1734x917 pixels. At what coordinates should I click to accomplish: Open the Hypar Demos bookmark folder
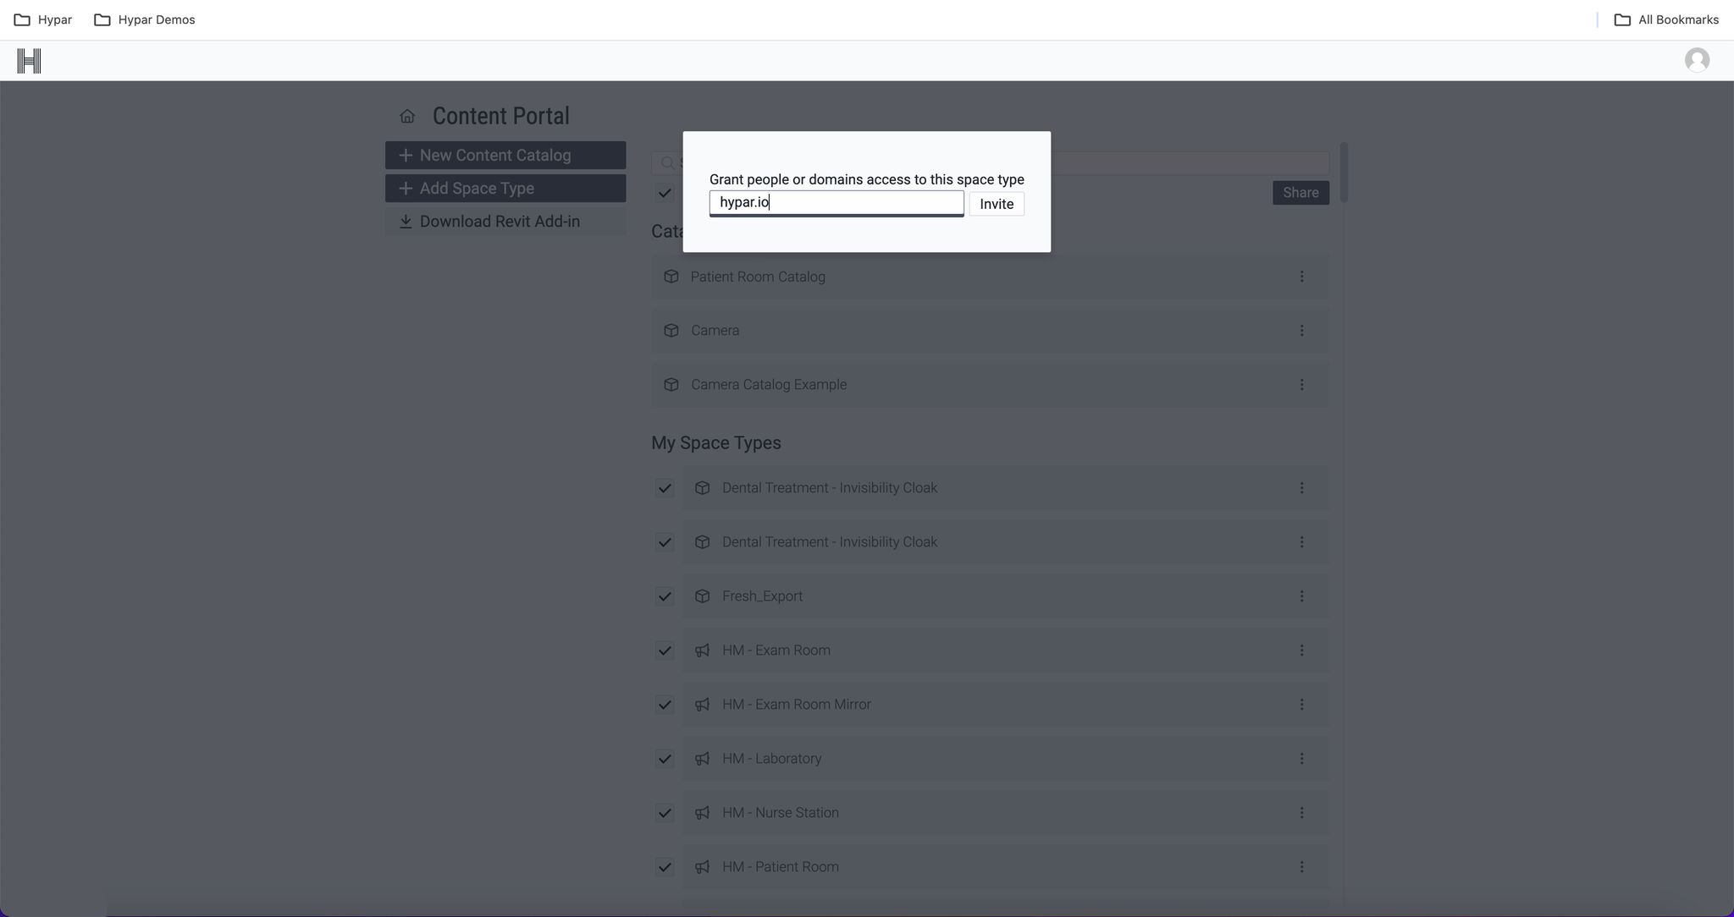tap(145, 19)
